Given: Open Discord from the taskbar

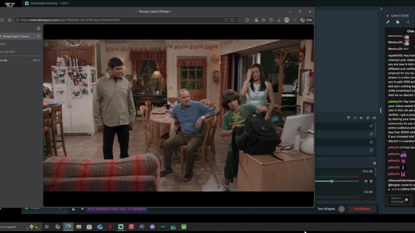Looking at the screenshot, I should tap(152, 227).
